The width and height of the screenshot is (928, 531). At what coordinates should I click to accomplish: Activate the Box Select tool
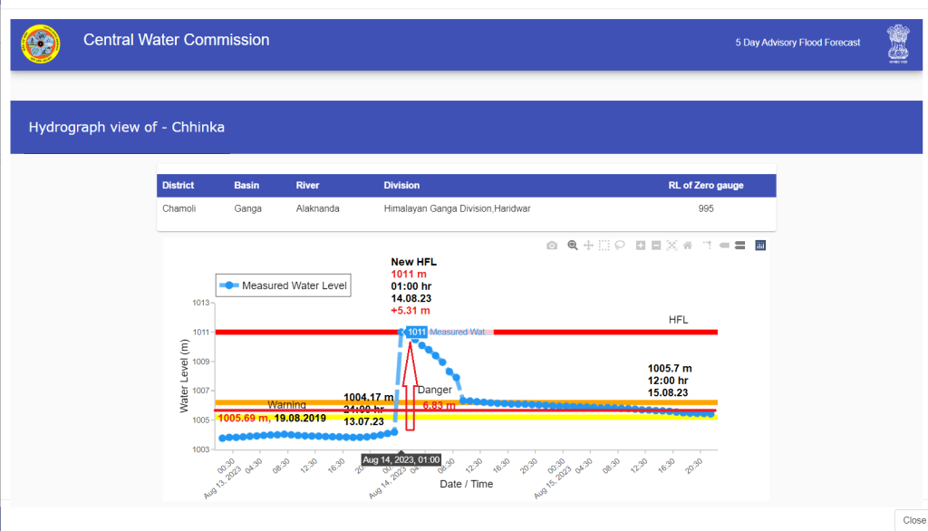604,246
